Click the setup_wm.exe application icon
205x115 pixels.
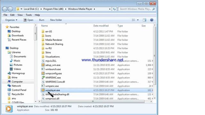pos(43,65)
